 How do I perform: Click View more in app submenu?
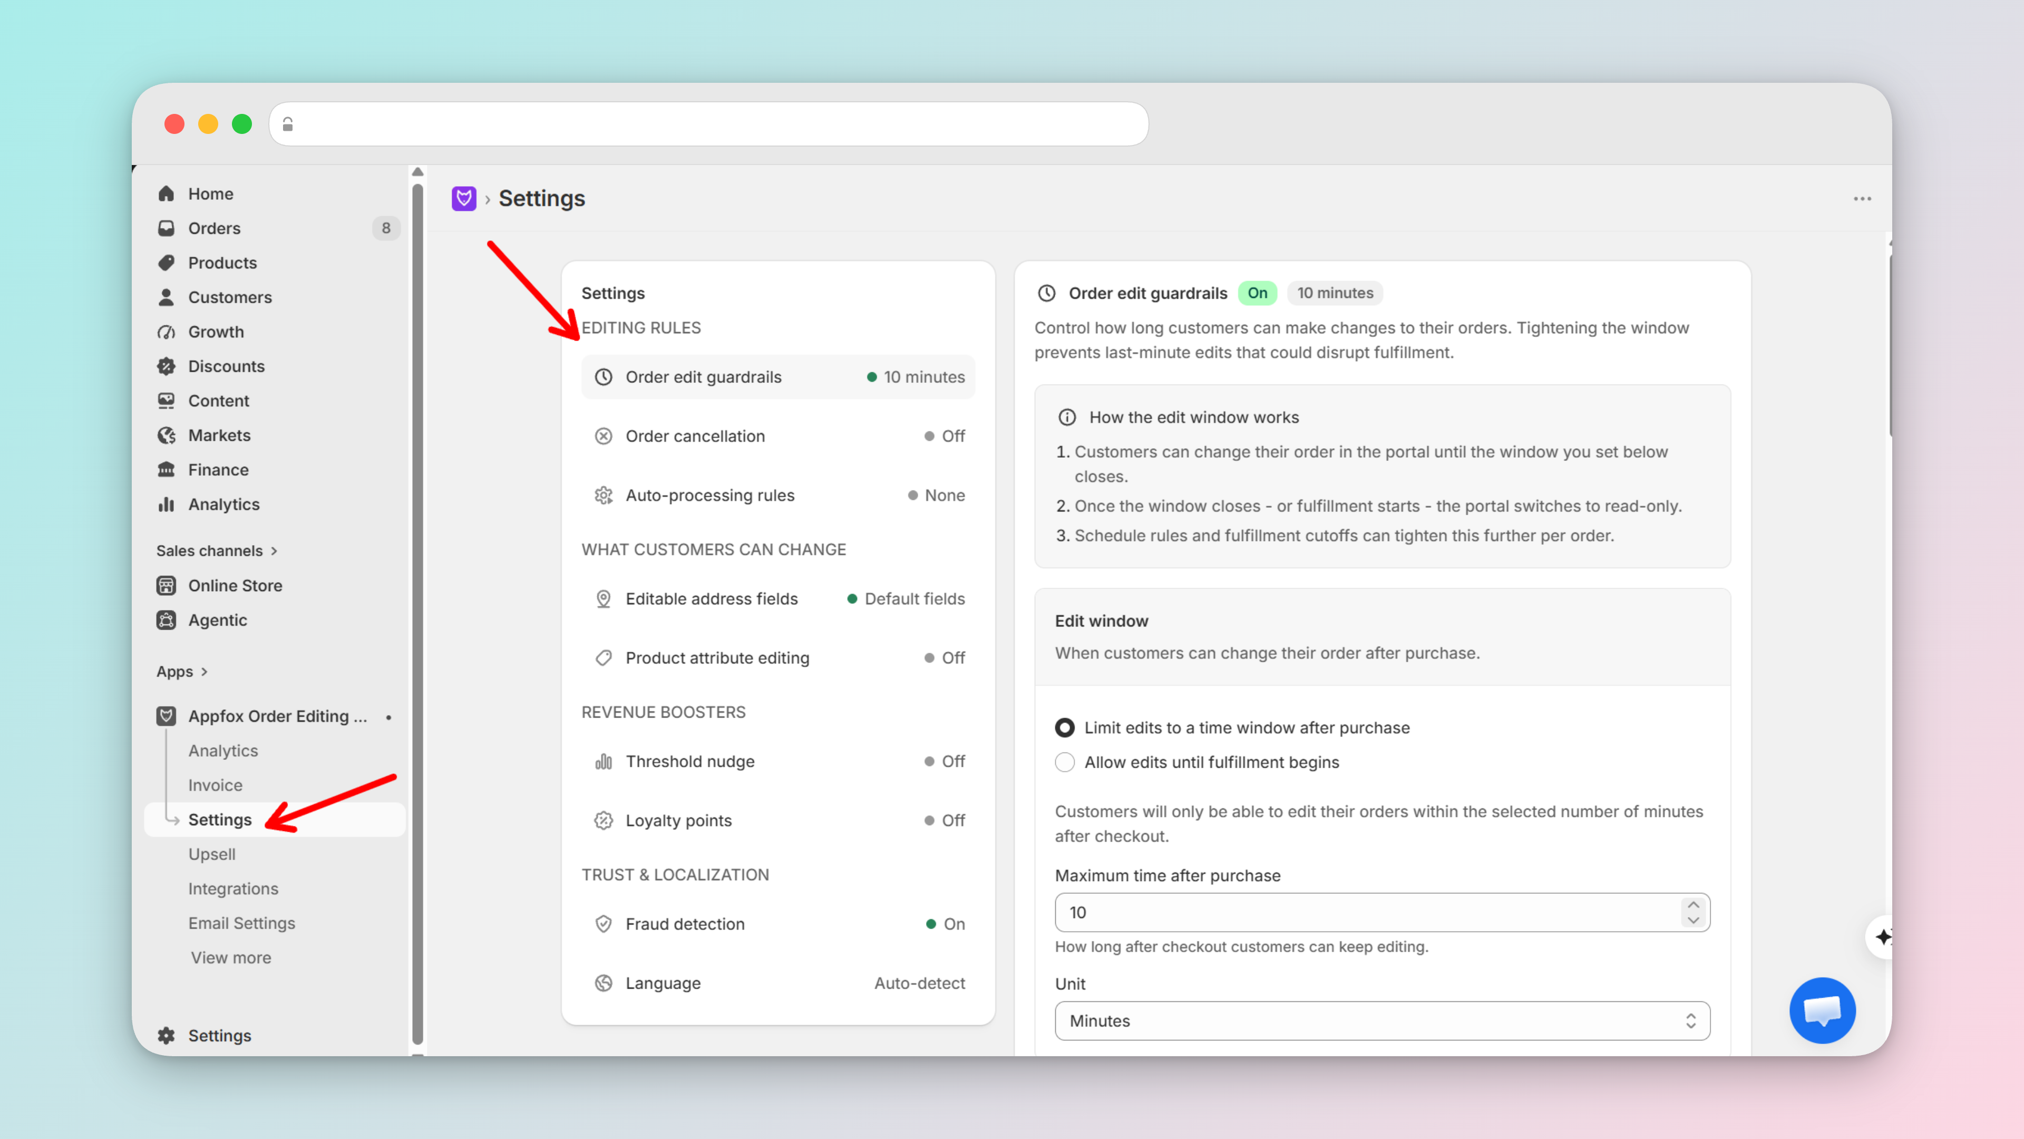coord(231,958)
